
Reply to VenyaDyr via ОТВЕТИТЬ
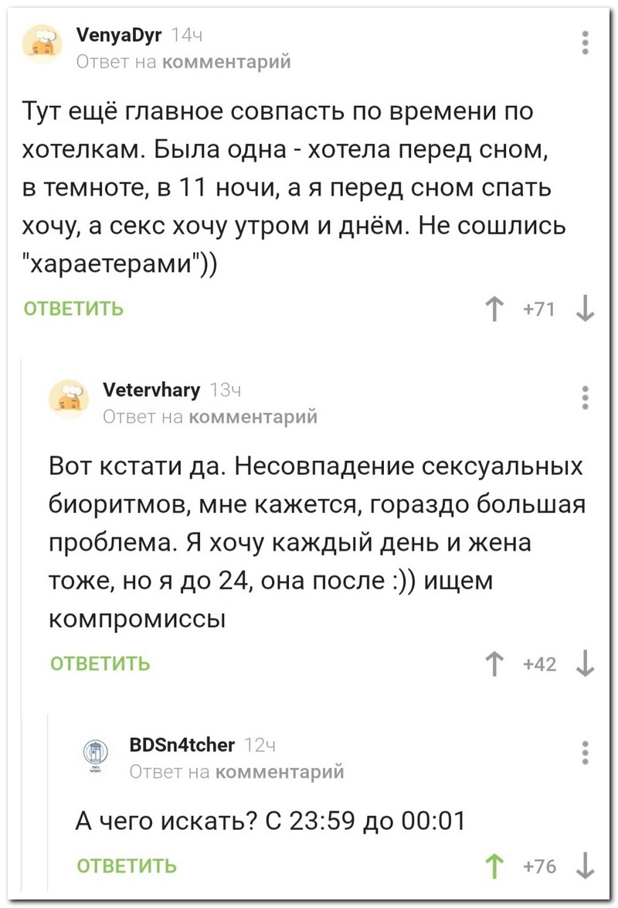[73, 309]
